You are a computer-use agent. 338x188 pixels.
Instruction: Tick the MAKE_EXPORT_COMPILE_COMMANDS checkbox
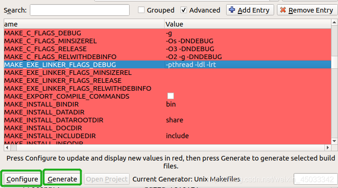[171, 96]
